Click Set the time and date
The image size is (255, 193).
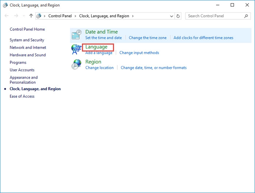(103, 38)
